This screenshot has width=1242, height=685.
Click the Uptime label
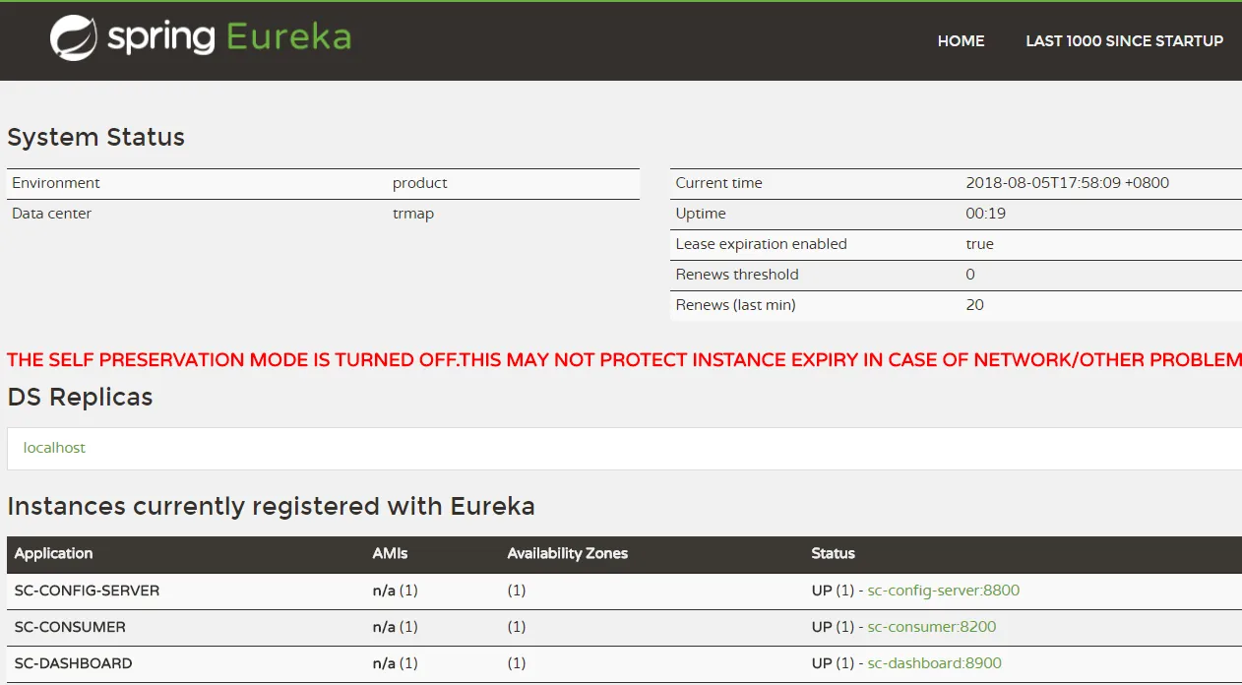click(701, 214)
